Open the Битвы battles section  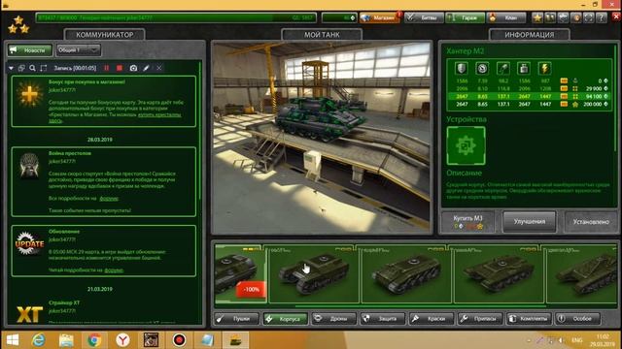tap(424, 17)
